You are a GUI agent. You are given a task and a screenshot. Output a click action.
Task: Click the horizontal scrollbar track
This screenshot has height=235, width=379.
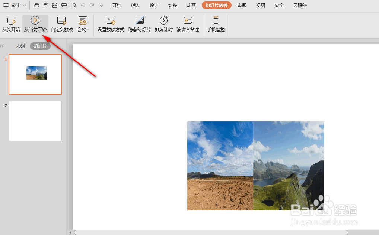click(211, 232)
